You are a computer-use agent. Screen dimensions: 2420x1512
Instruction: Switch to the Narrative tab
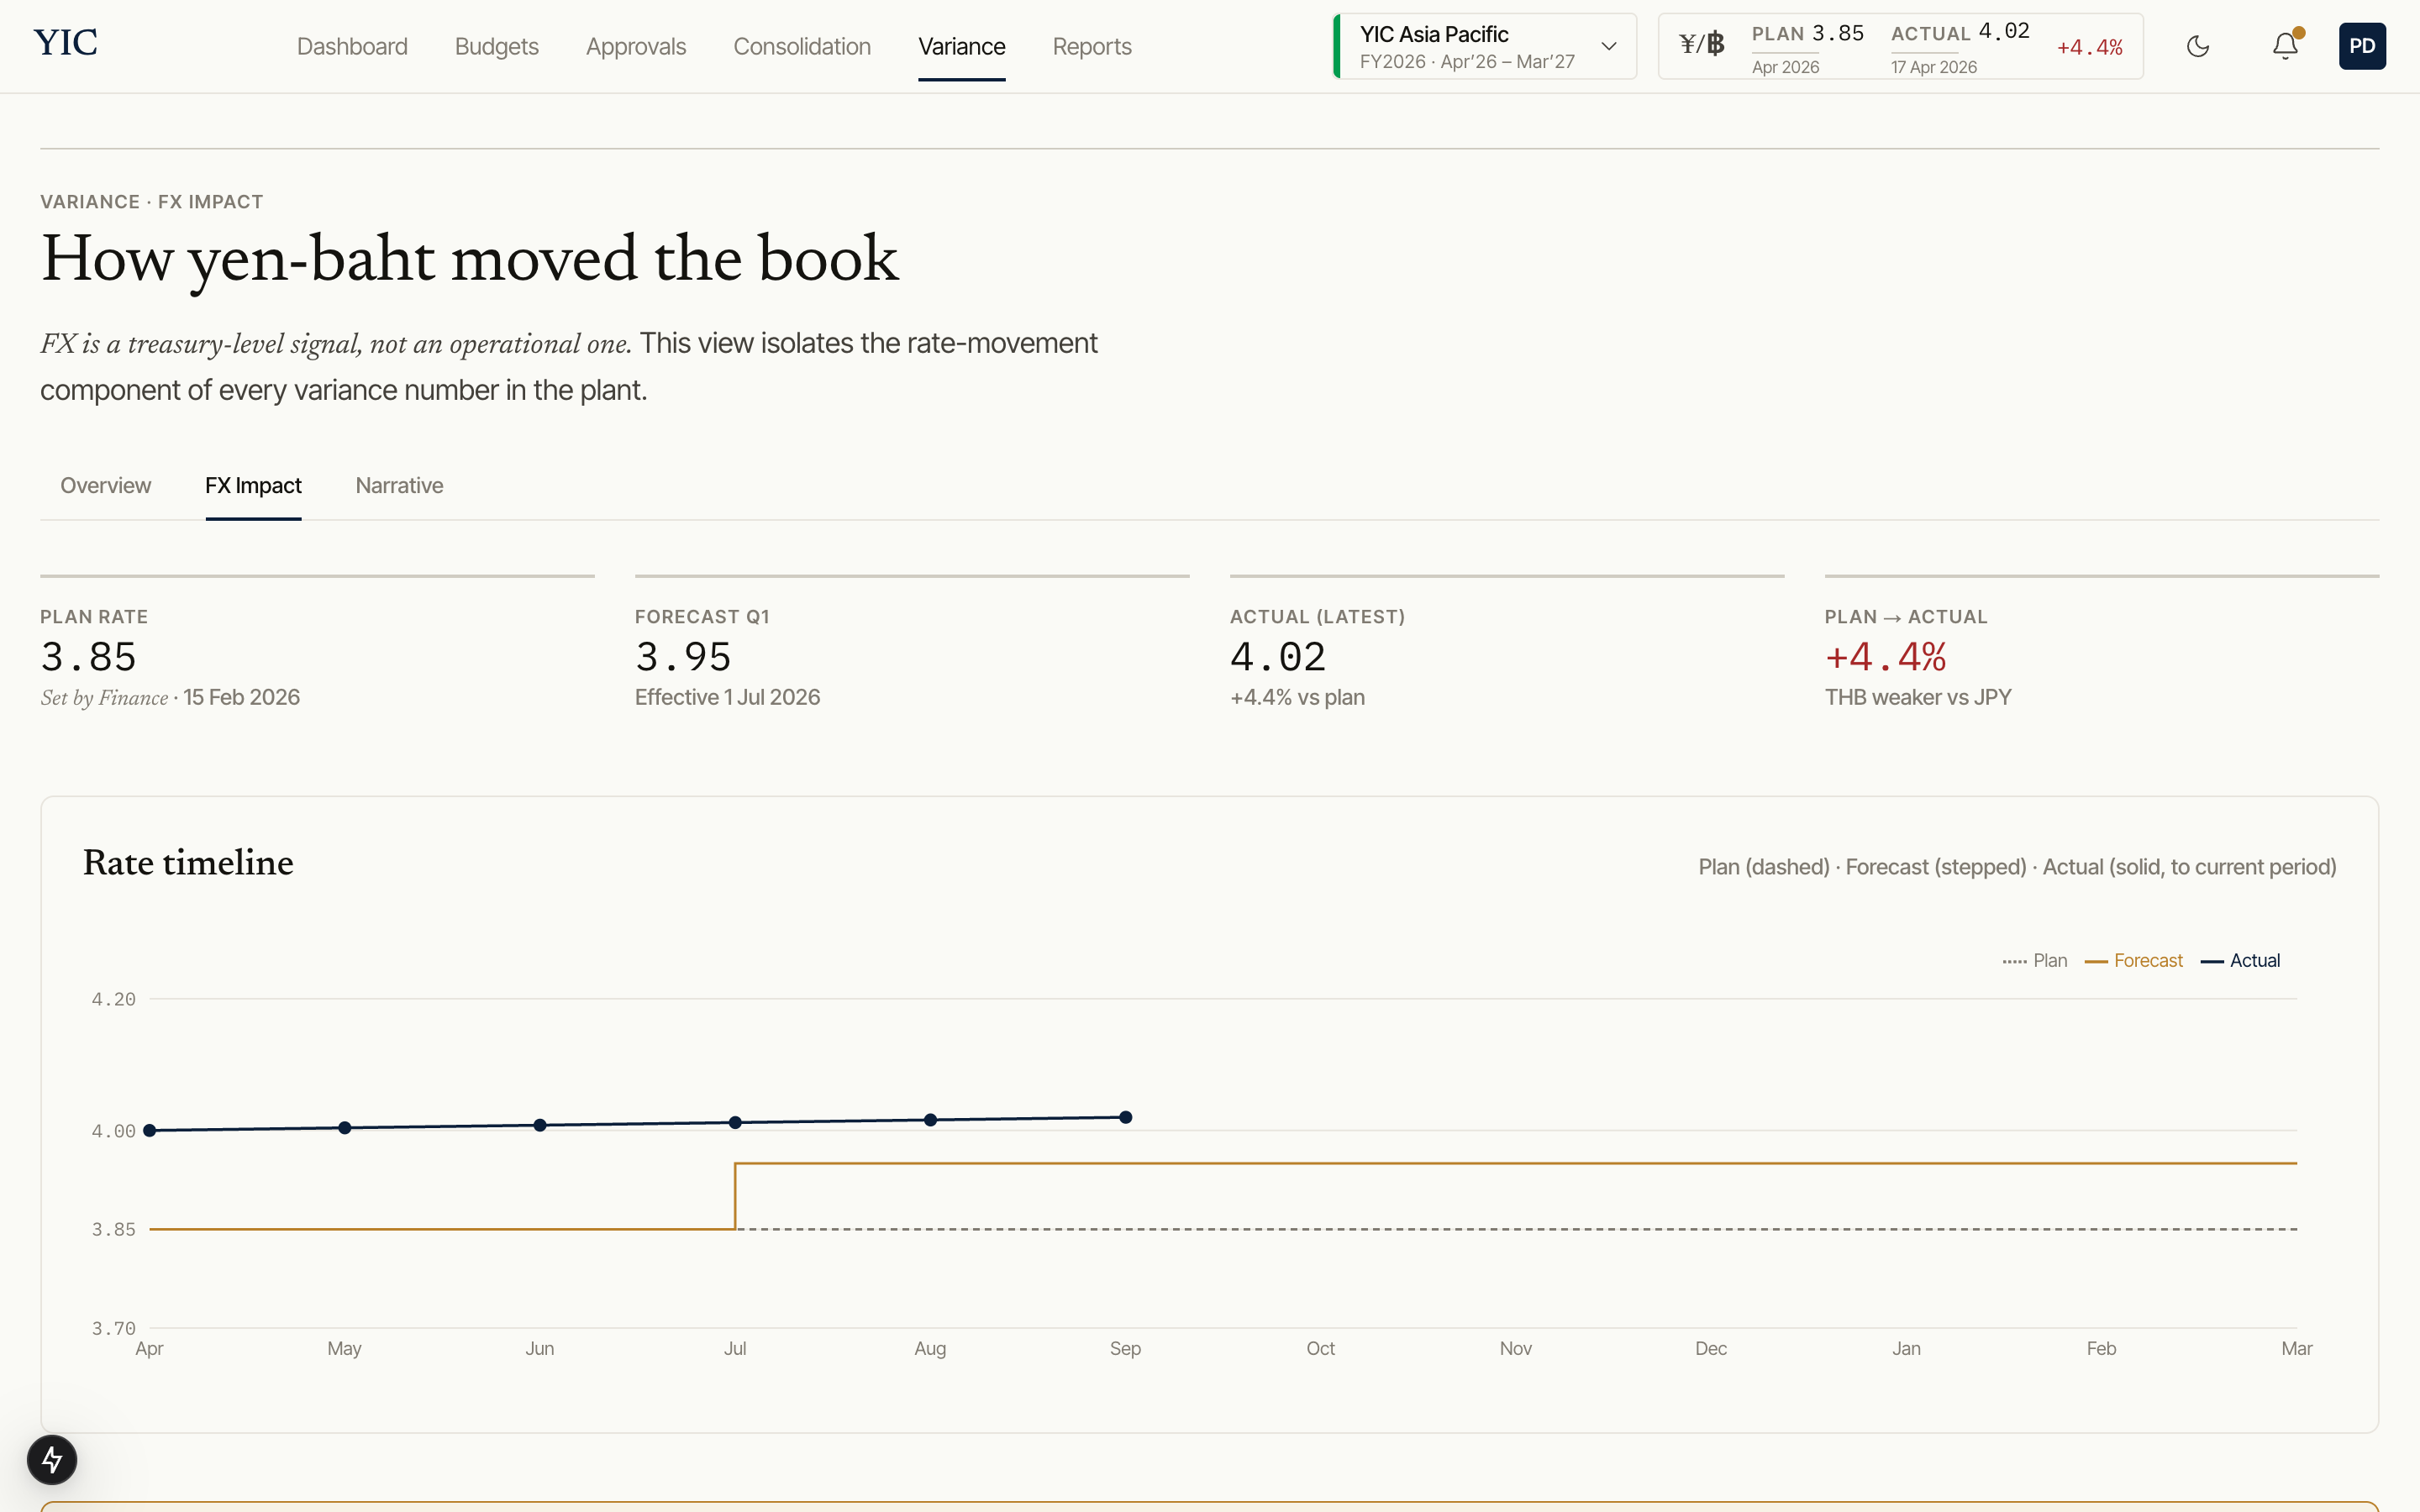399,486
